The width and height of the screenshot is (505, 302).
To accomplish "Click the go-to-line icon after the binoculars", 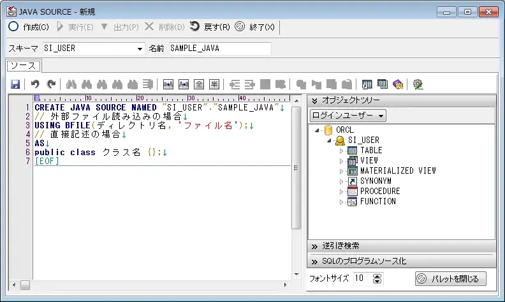I will point(148,84).
